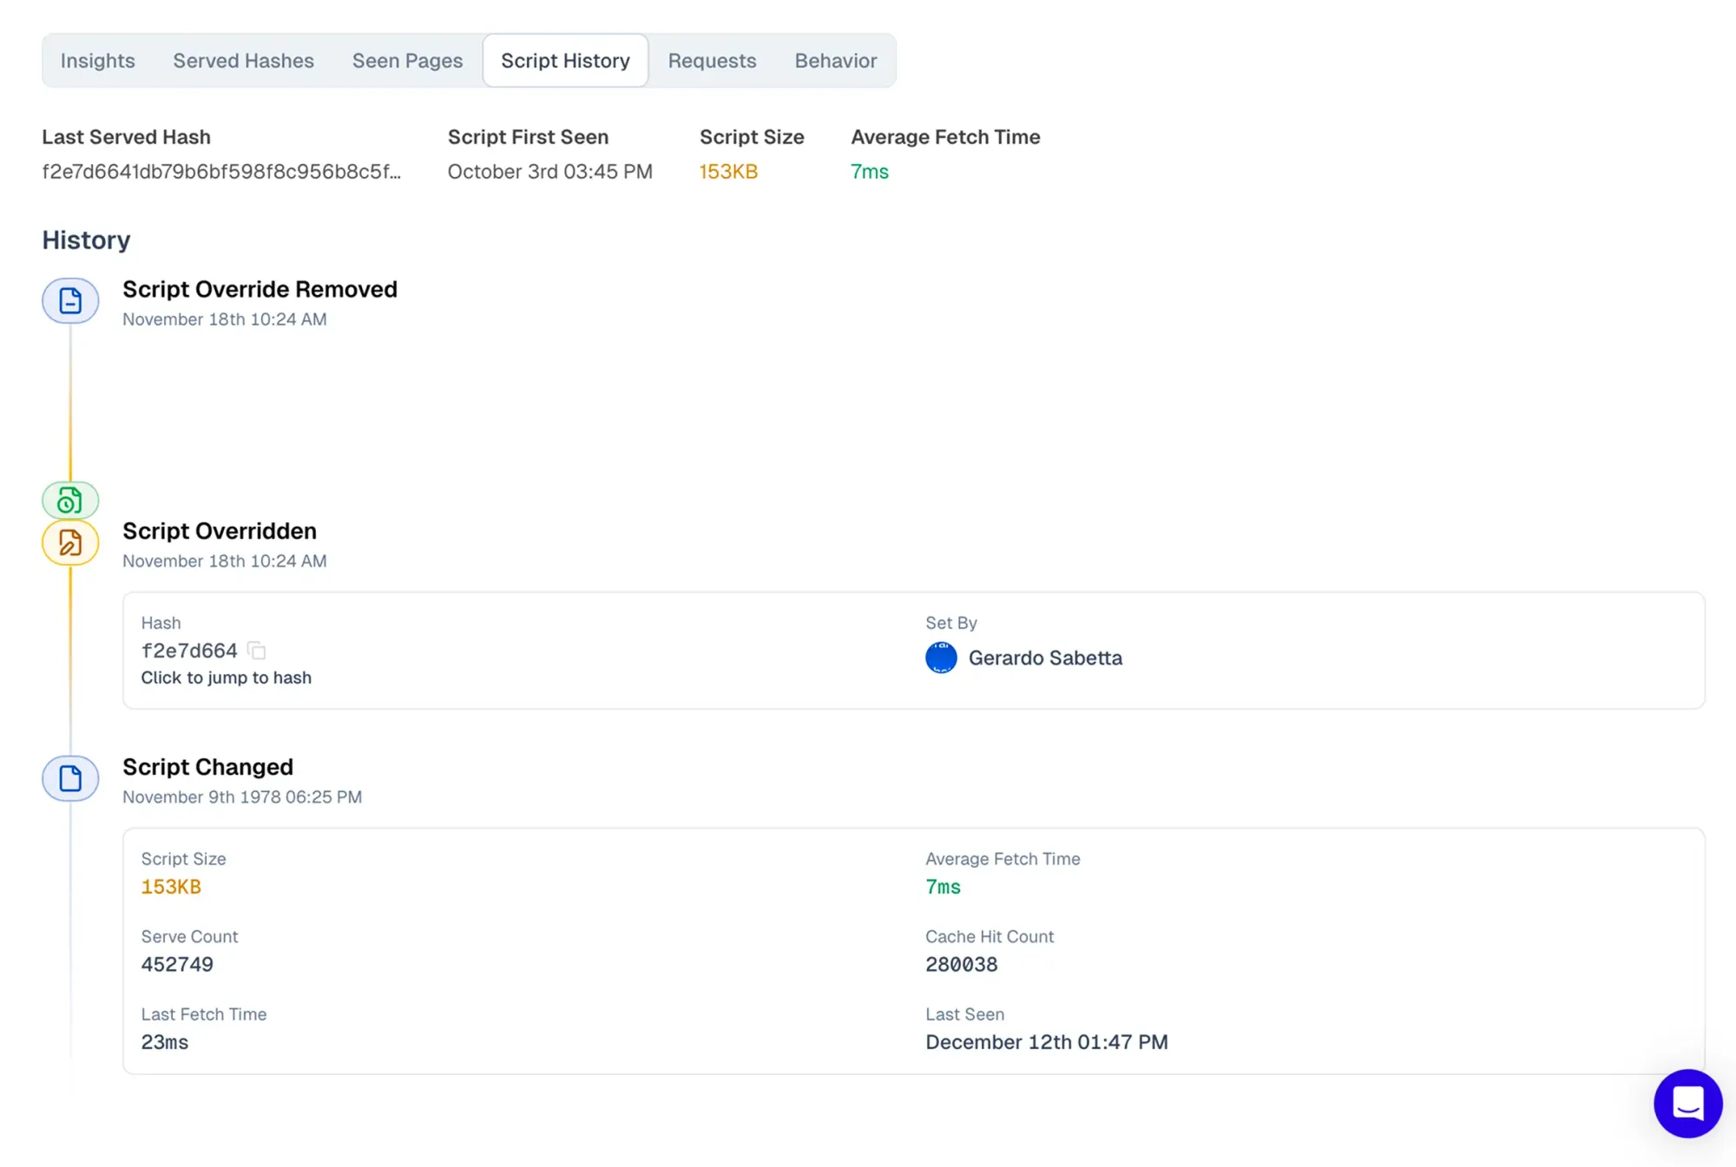1736x1167 pixels.
Task: Copy the f2e7d664 hash with the copy icon
Action: 257,651
